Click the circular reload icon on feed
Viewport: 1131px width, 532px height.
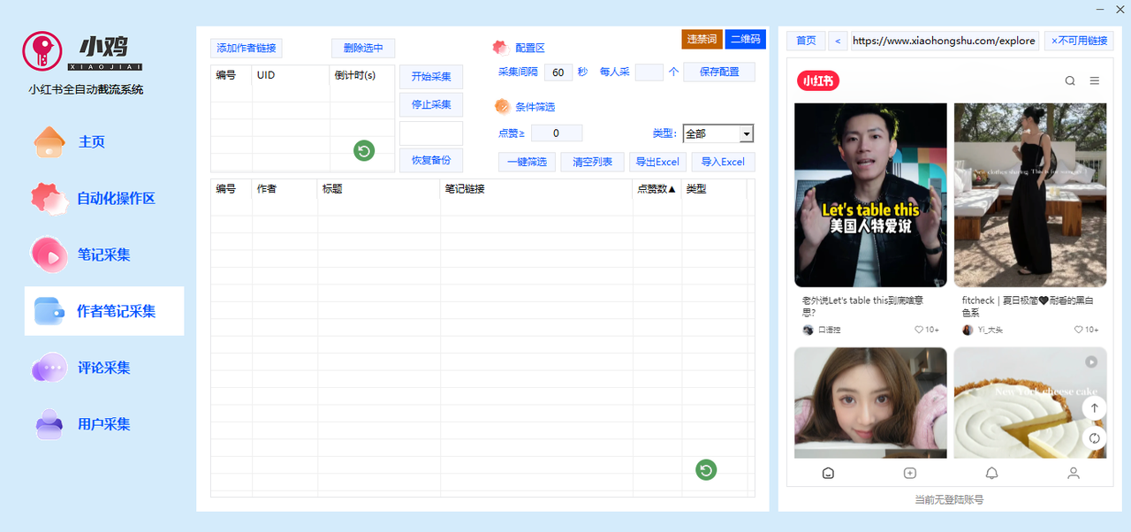point(1094,438)
